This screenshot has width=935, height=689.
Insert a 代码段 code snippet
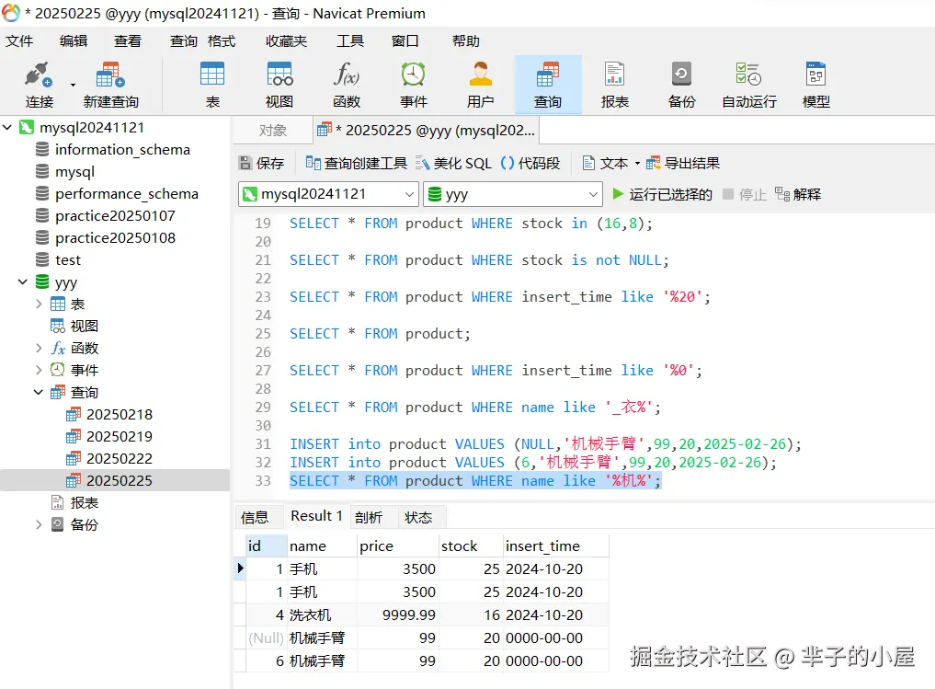pos(530,163)
